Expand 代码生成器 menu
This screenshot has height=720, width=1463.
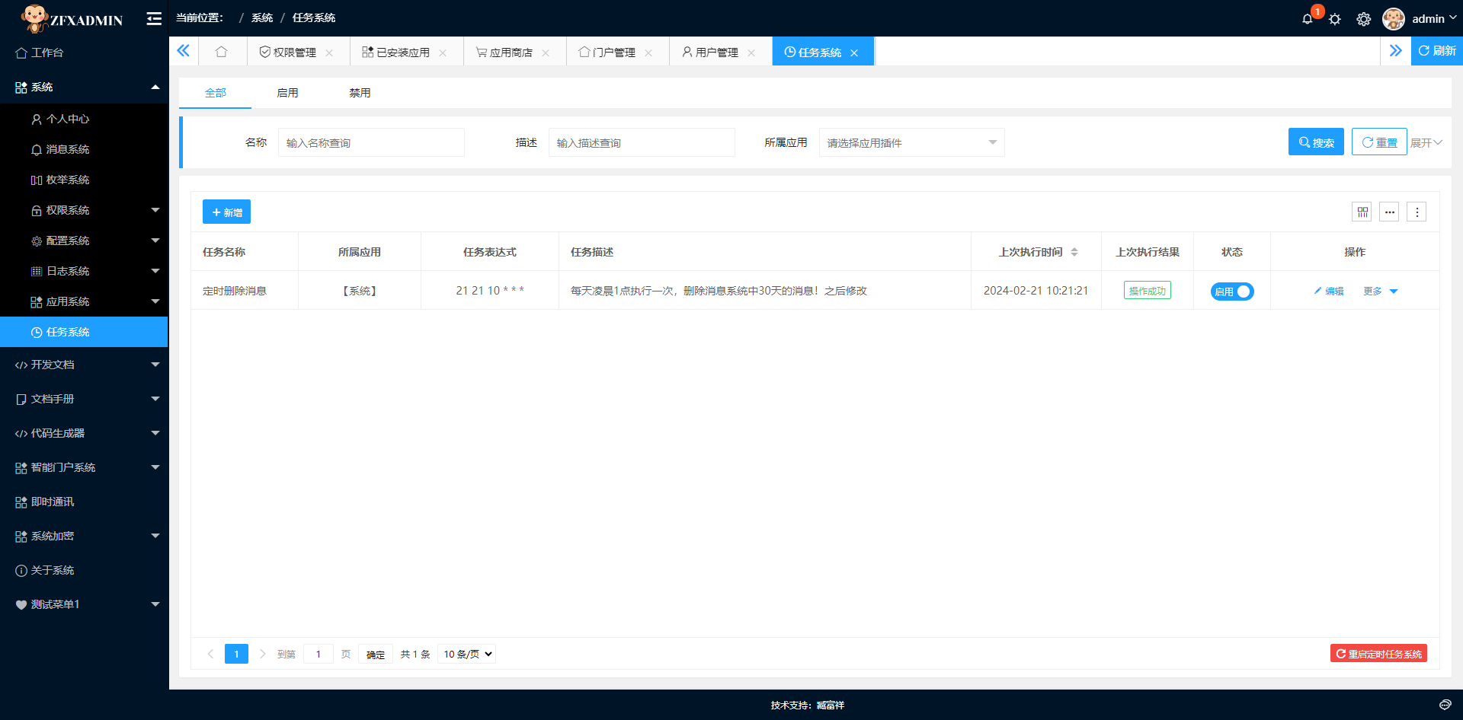point(84,433)
